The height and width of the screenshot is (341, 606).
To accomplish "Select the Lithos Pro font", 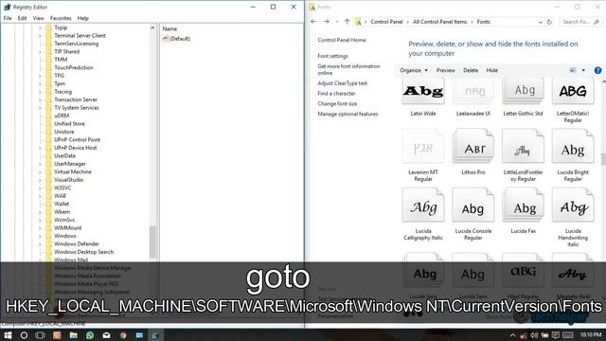I will [473, 153].
